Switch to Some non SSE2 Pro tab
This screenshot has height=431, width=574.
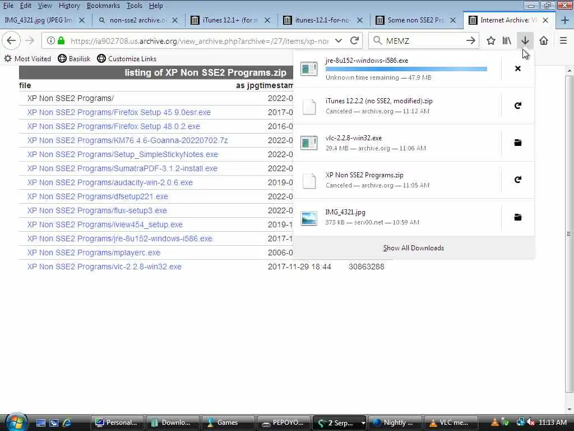(x=416, y=20)
